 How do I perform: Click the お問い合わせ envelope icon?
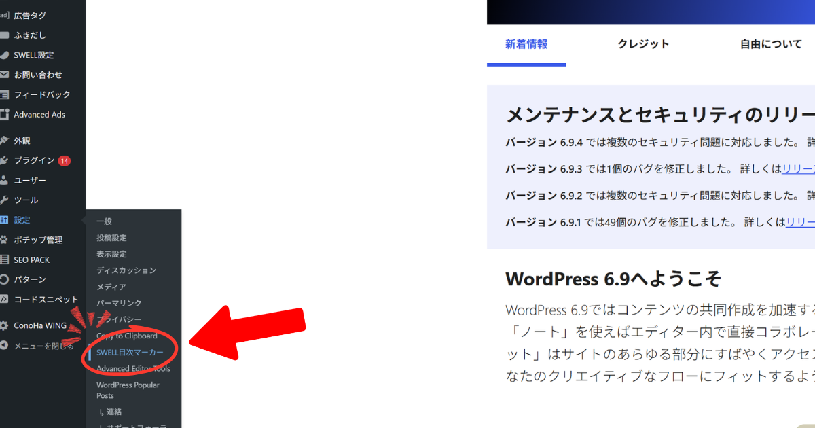(x=4, y=75)
